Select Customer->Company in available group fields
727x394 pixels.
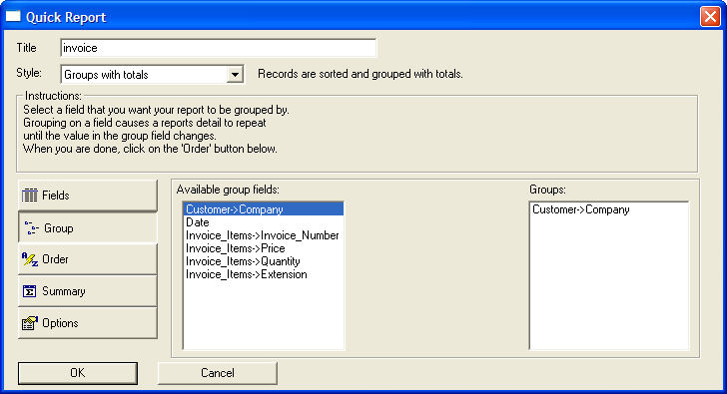264,209
